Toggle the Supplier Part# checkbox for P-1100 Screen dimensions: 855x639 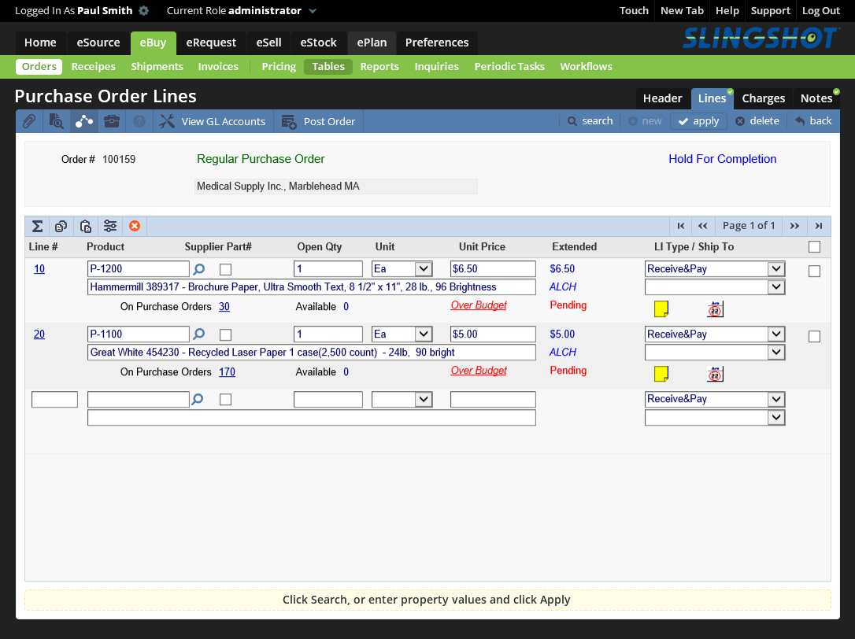point(225,334)
